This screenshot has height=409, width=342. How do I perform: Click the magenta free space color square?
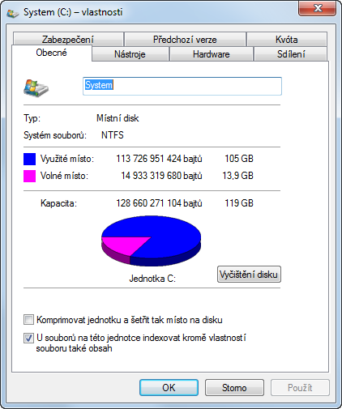coord(29,176)
